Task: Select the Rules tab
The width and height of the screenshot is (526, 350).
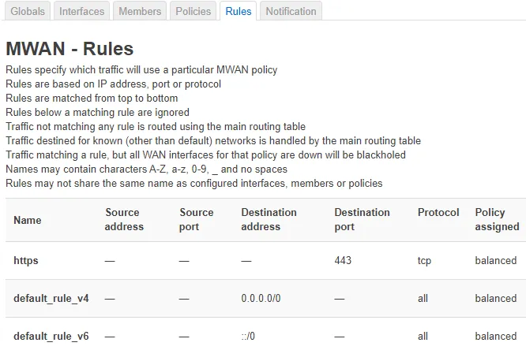Action: point(239,11)
